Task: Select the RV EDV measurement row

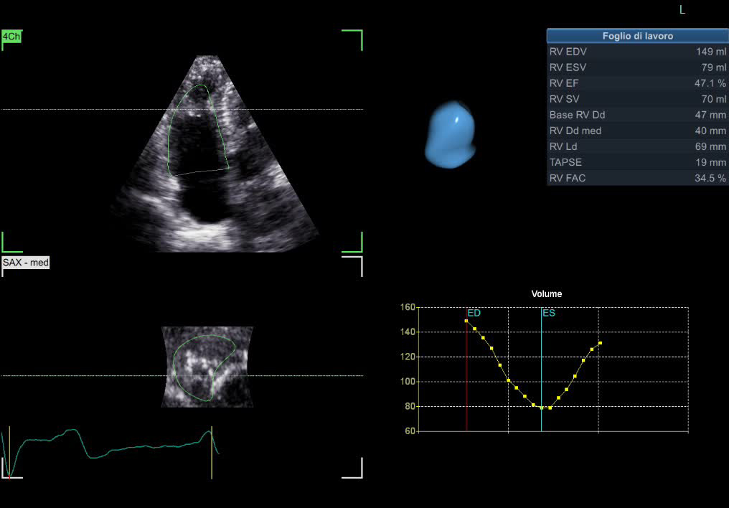Action: 637,52
